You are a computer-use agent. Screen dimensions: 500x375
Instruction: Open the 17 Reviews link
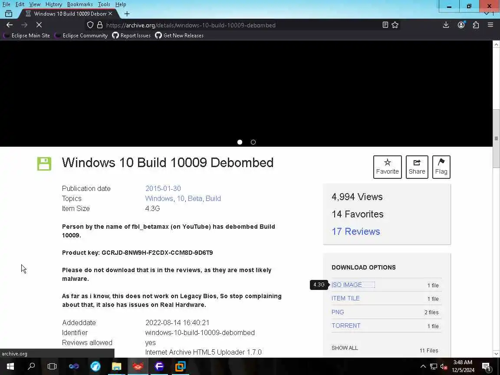pos(356,231)
